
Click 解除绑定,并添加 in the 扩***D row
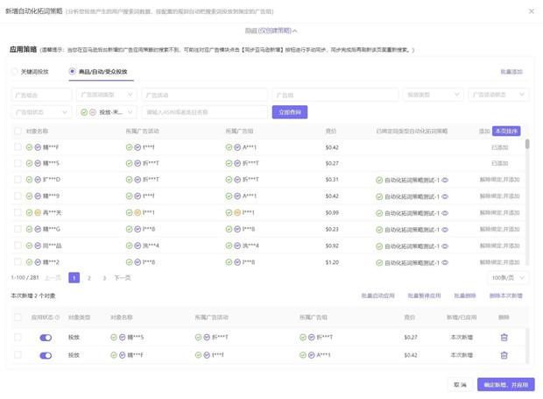click(500, 180)
